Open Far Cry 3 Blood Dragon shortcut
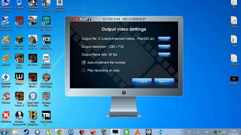This screenshot has width=241, height=135. coord(33,80)
